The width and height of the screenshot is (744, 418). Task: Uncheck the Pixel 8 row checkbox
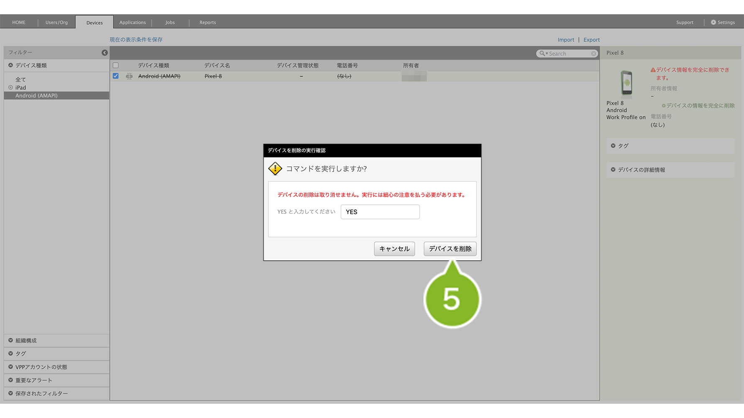tap(115, 76)
